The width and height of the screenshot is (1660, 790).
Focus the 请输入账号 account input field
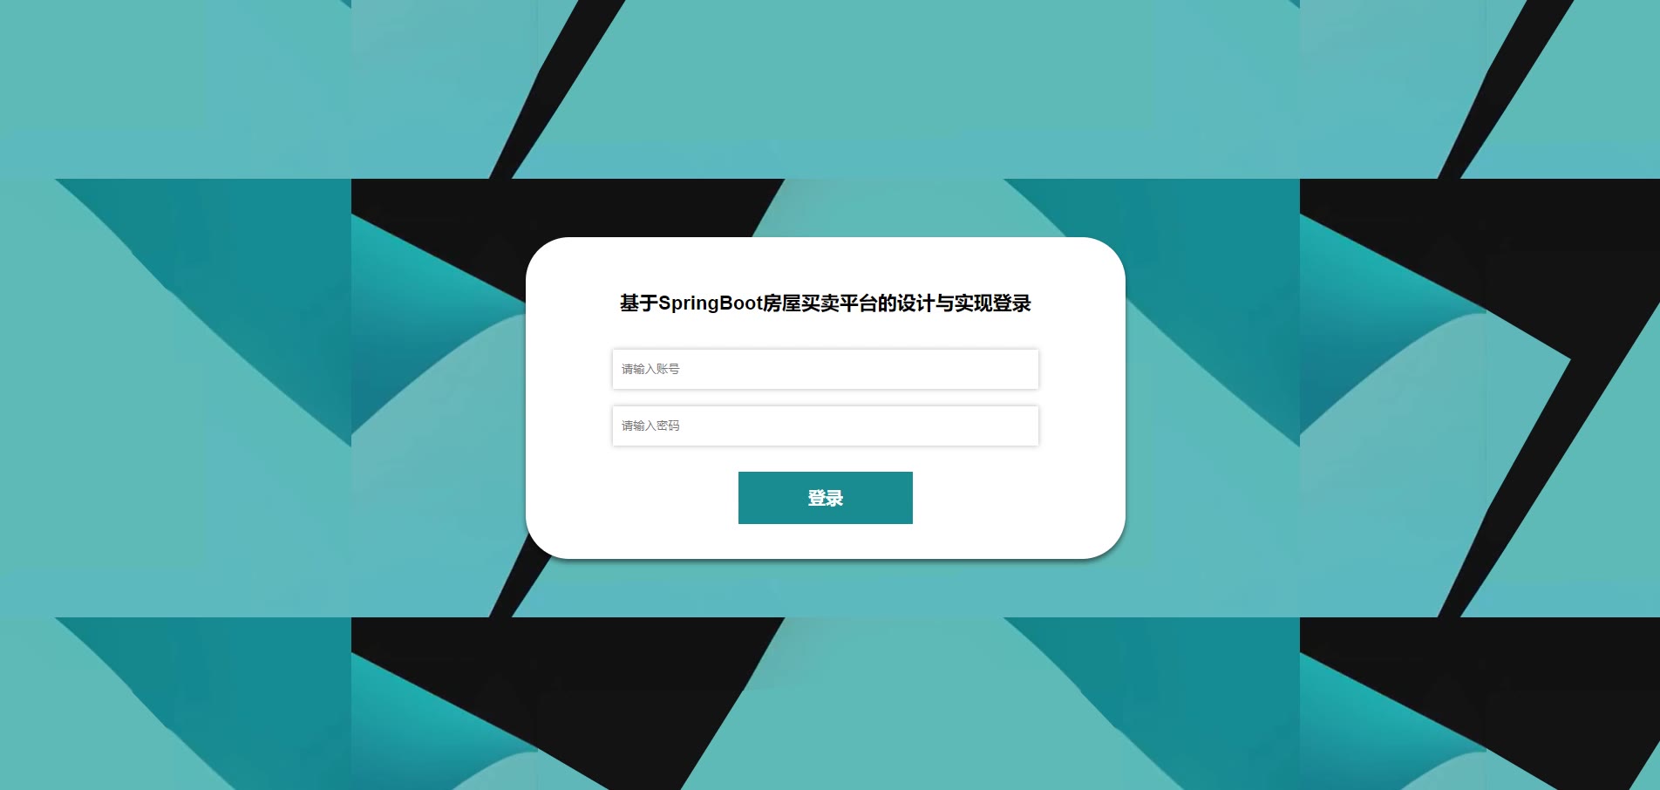tap(825, 369)
